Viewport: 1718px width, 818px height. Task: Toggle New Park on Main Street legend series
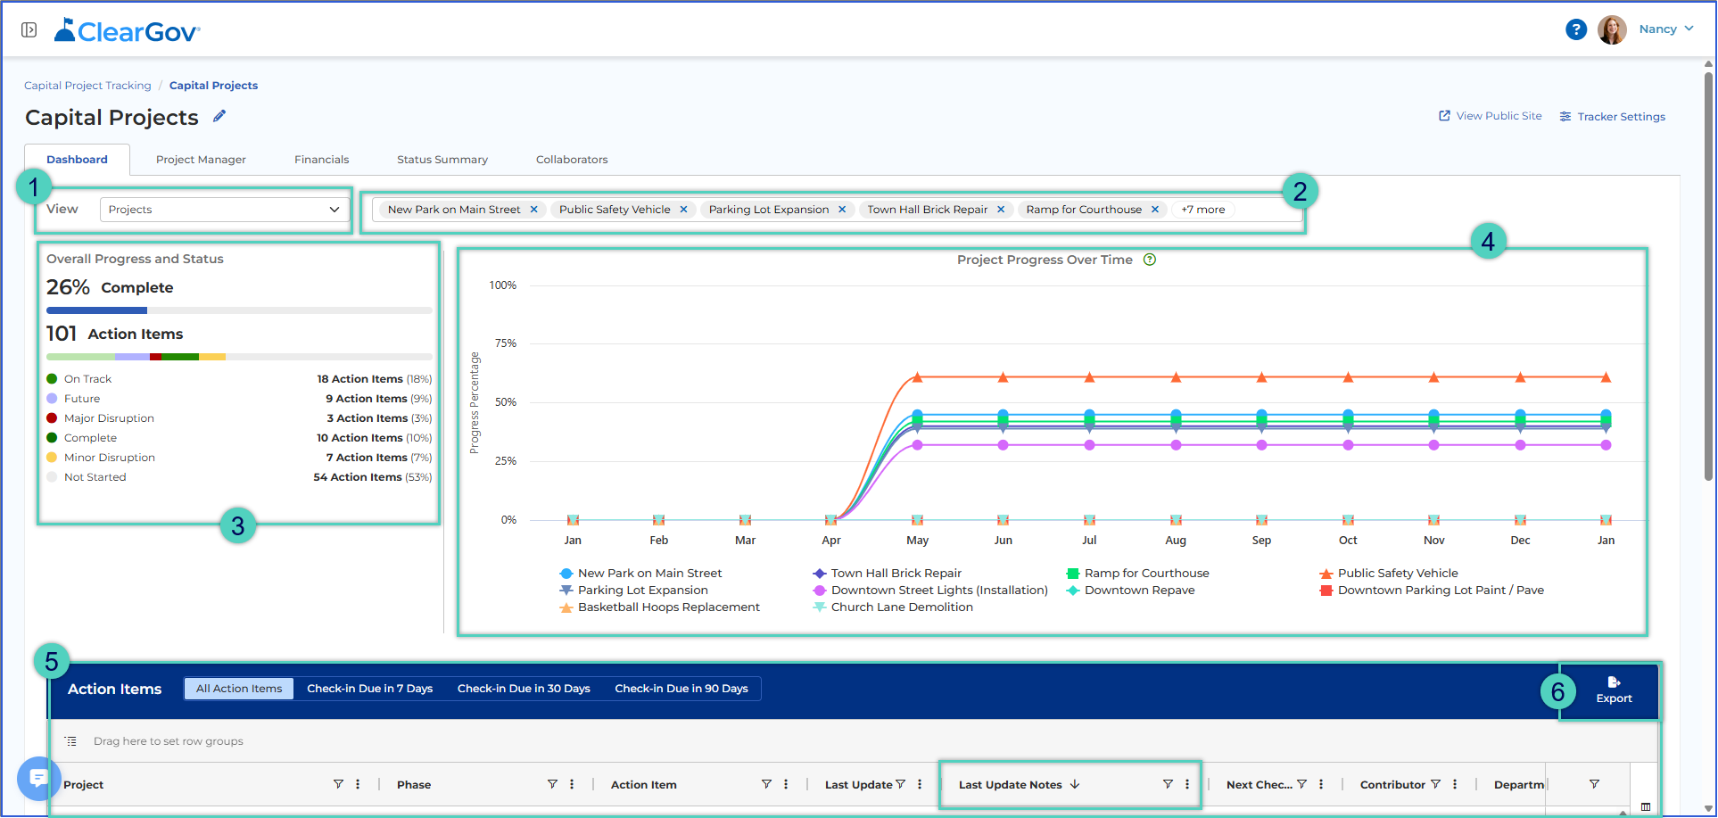click(640, 574)
